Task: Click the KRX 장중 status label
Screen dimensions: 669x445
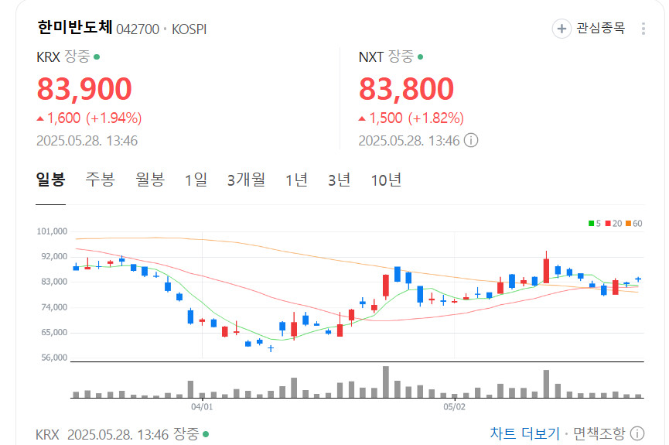Action: click(77, 56)
